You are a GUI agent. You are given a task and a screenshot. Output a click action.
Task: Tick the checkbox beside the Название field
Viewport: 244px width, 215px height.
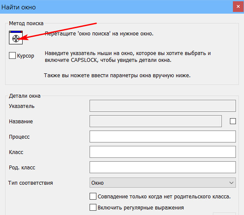(233, 121)
